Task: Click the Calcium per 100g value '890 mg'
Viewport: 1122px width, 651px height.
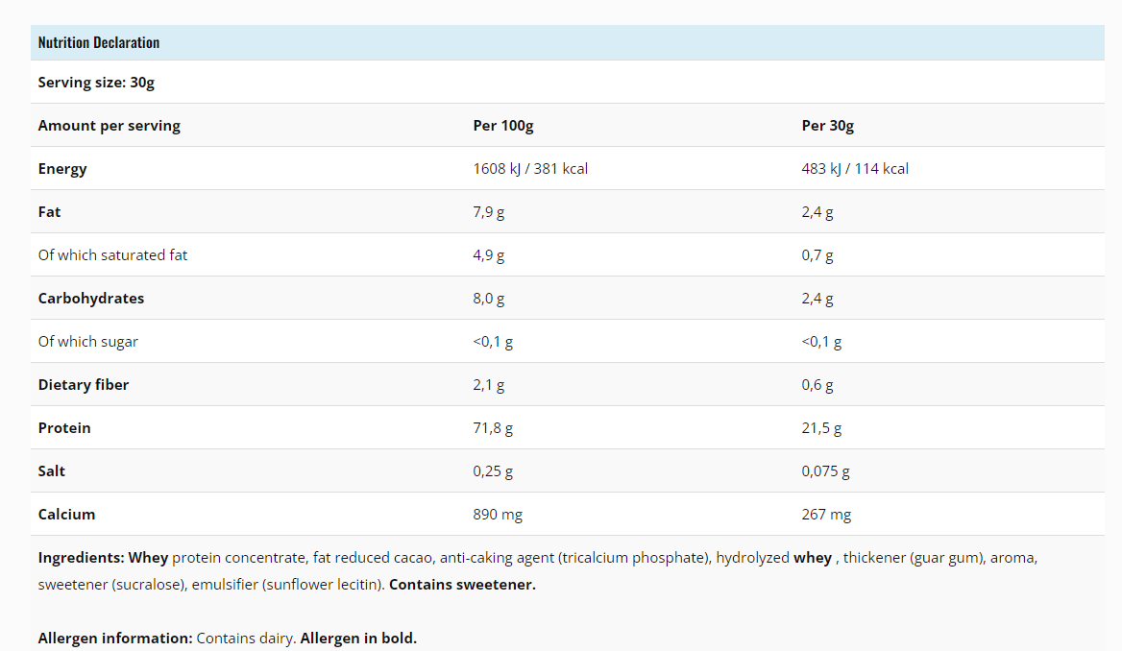Action: pos(498,515)
